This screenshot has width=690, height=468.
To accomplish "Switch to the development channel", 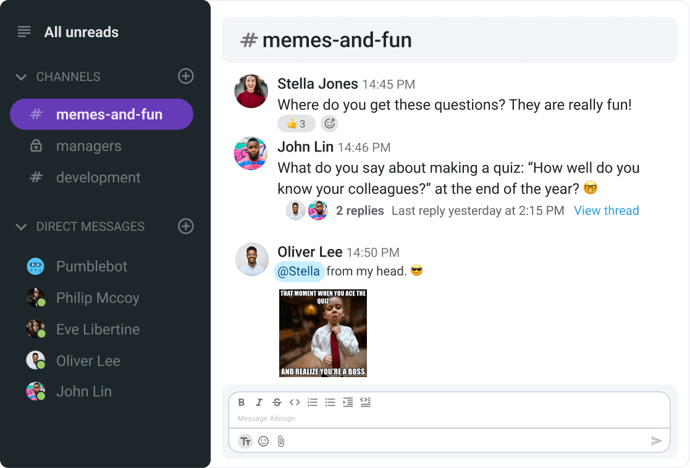I will coord(97,177).
